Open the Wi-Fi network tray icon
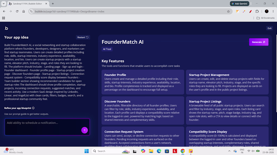The width and height of the screenshot is (277, 155). pos(249,151)
